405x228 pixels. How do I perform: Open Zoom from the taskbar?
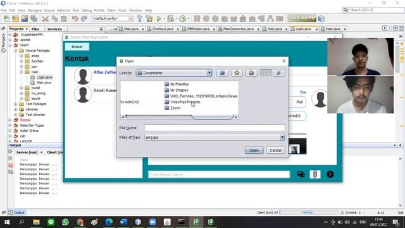(153, 222)
